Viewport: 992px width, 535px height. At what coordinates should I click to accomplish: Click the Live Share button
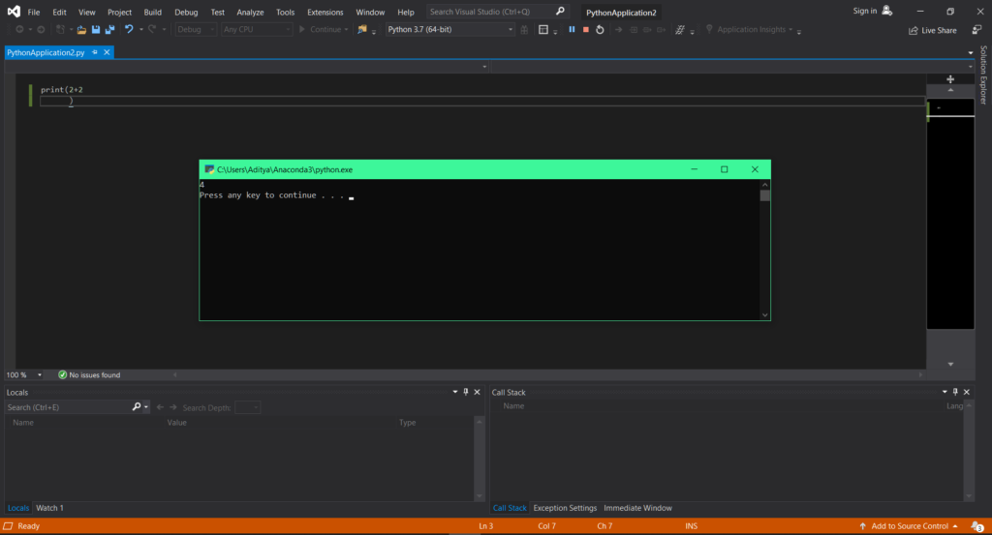(933, 30)
